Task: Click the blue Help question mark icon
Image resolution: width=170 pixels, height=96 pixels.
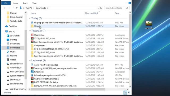Action: [x=130, y=3]
